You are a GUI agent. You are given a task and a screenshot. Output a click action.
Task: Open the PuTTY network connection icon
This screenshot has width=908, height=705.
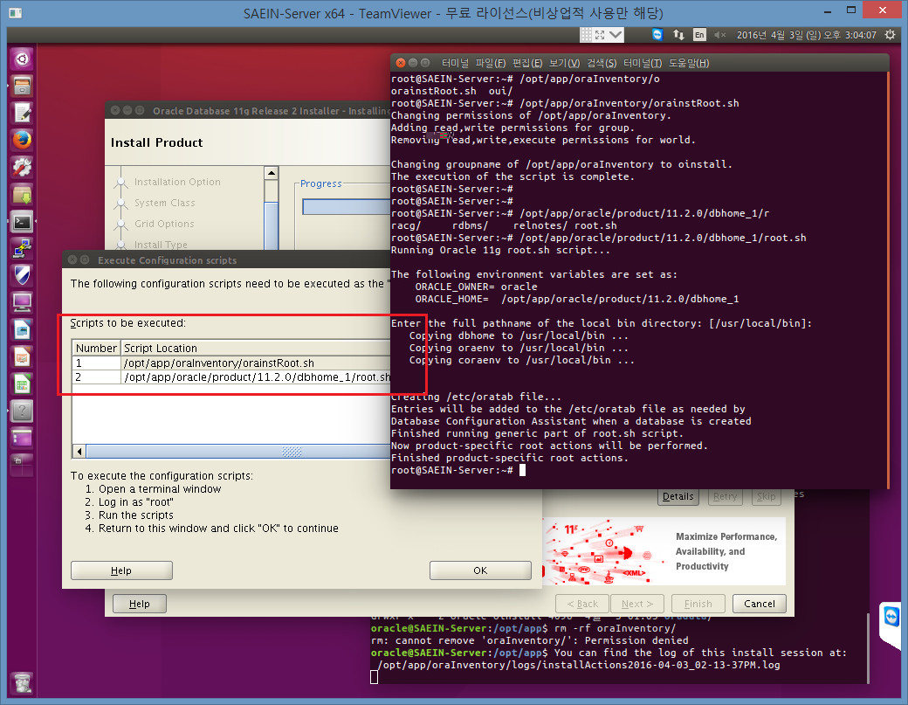click(22, 248)
